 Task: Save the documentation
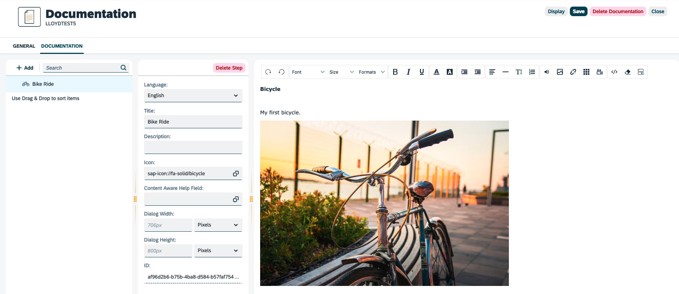coord(579,11)
